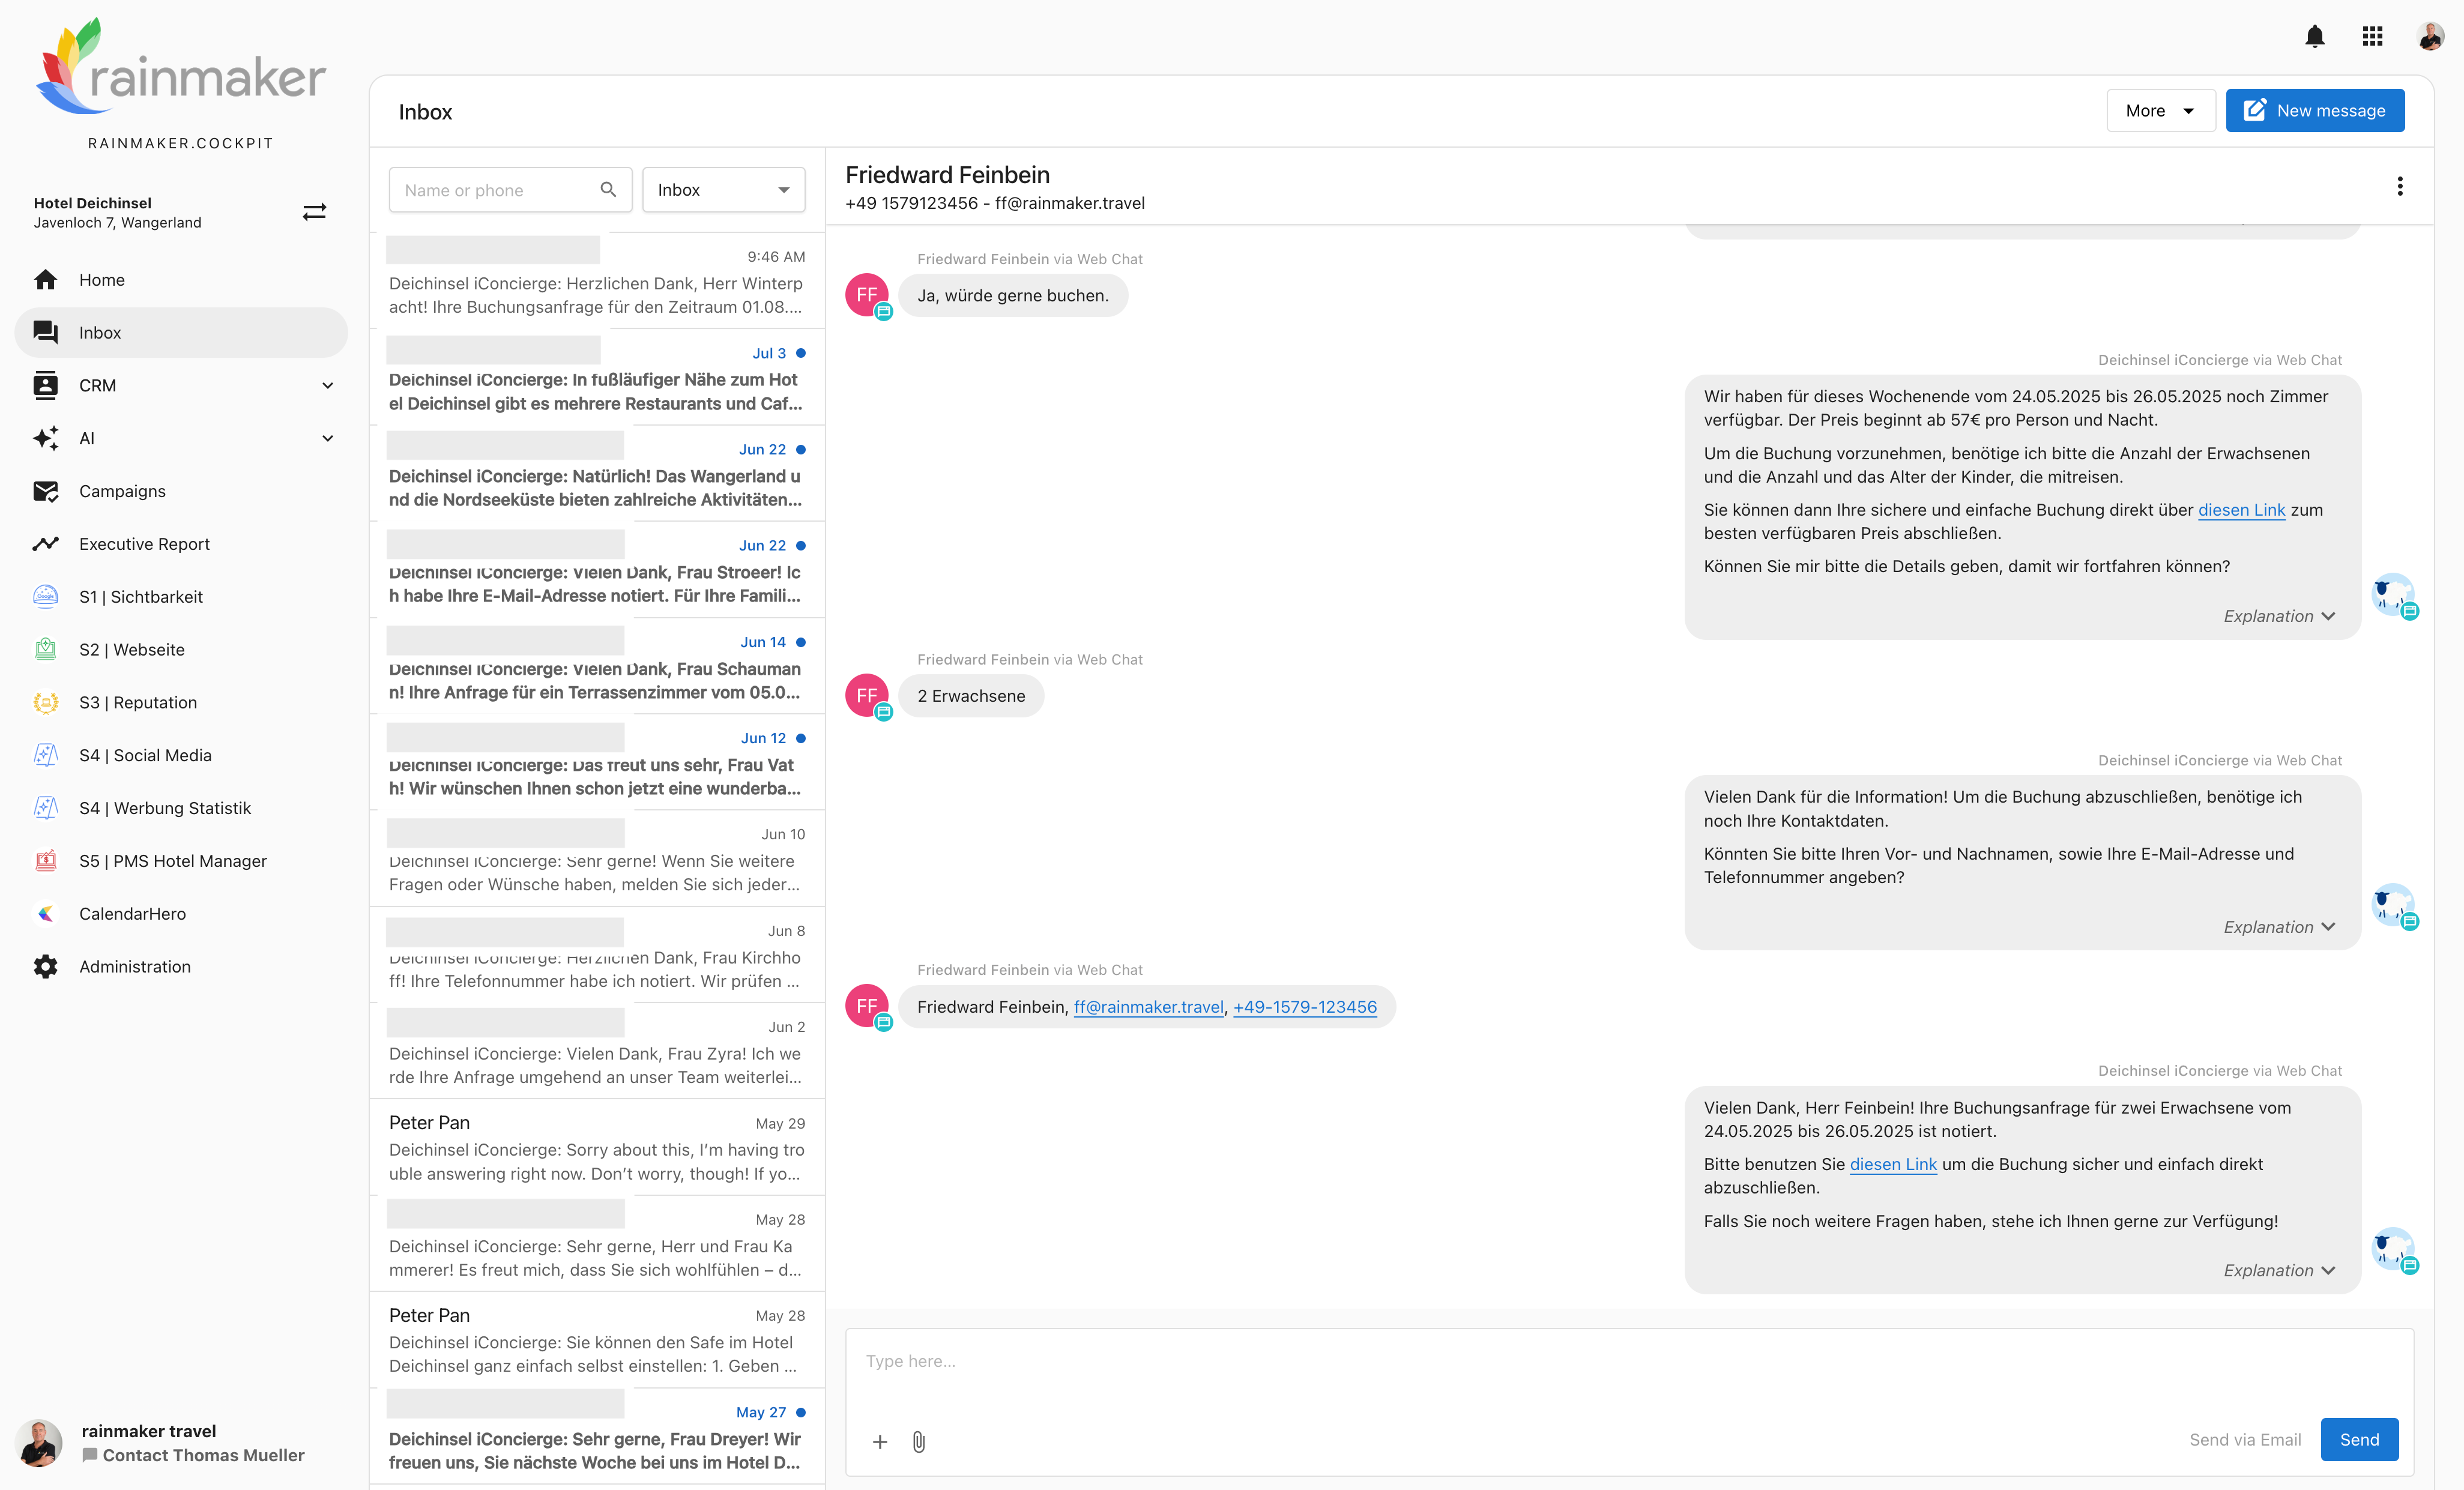This screenshot has width=2464, height=1490.
Task: Expand Explanation under last iConcierge message
Action: pos(2278,1270)
